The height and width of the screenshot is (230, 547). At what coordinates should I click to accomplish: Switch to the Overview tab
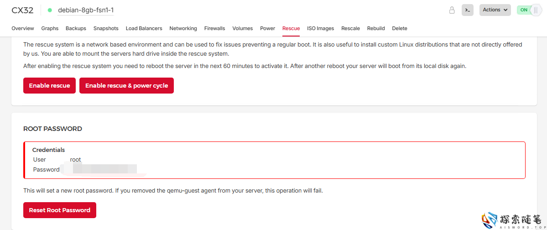23,28
